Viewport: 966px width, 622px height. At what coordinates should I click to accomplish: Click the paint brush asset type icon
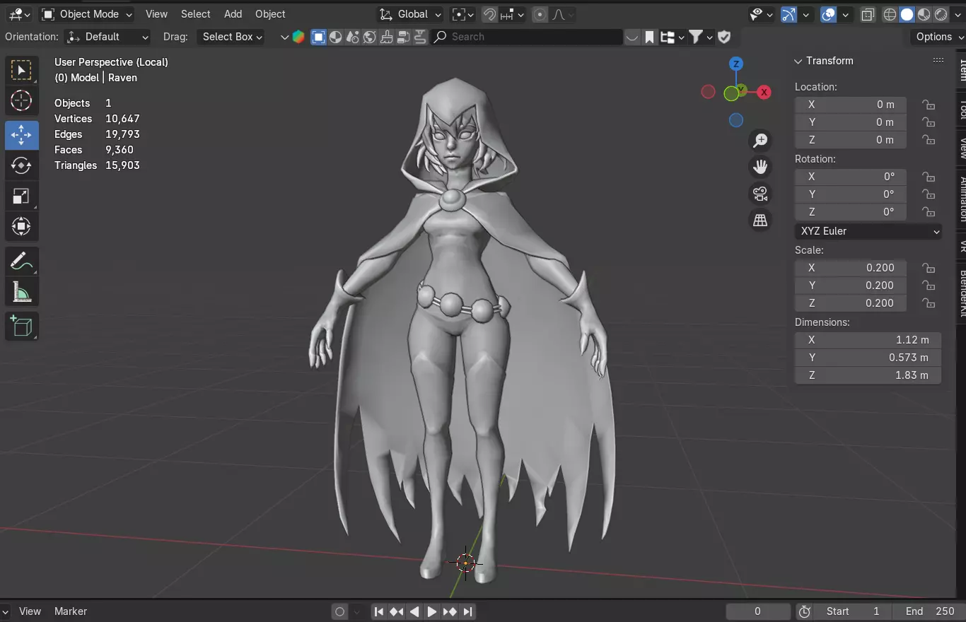[x=386, y=37]
